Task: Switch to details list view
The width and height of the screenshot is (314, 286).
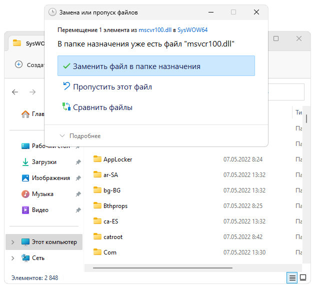Action: tap(292, 278)
